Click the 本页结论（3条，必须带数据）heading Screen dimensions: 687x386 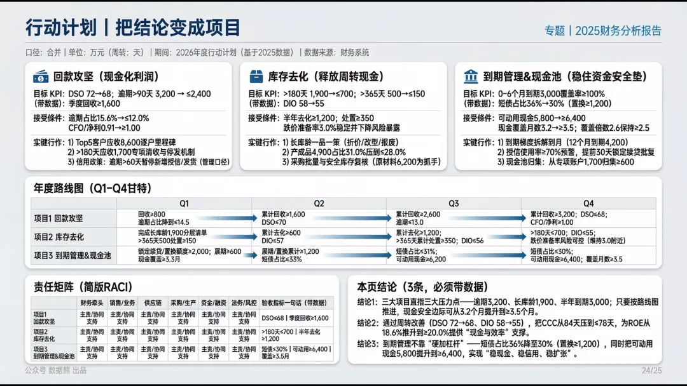pyautogui.click(x=422, y=287)
